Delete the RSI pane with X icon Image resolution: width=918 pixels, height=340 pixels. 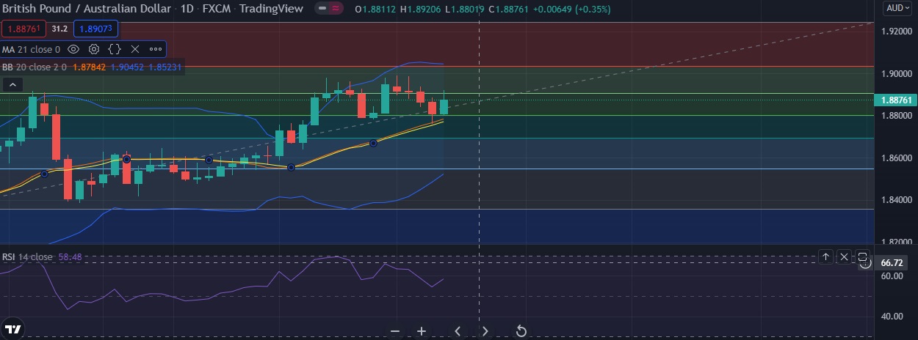[x=844, y=257]
